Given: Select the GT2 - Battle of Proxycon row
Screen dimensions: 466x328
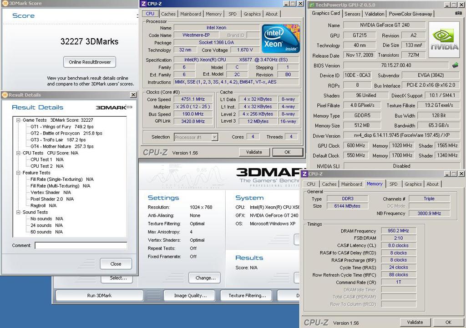Looking at the screenshot, I should pyautogui.click(x=66, y=133).
